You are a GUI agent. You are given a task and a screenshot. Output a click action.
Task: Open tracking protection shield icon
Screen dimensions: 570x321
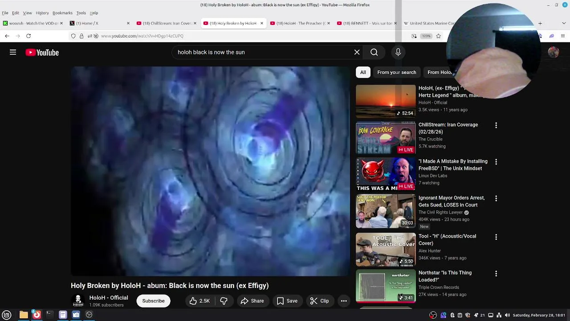tap(73, 36)
